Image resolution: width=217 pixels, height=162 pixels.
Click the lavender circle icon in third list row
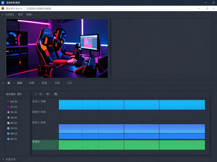(8, 112)
